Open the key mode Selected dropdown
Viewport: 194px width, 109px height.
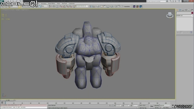[x=165, y=105]
